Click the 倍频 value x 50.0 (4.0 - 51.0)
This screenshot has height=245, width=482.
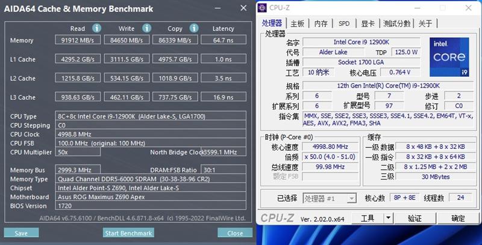coord(330,157)
